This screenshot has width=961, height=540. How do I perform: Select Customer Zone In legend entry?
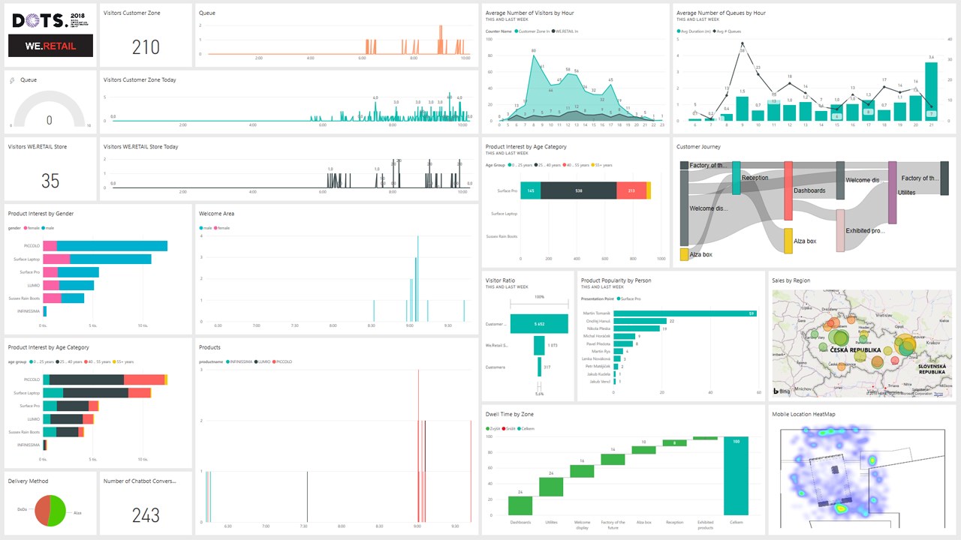click(x=533, y=31)
